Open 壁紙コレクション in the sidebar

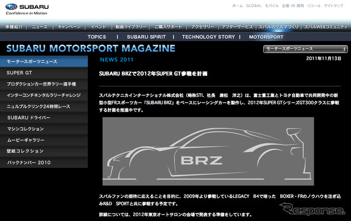pos(44,151)
